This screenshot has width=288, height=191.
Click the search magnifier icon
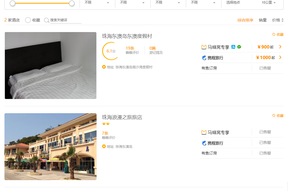[x=47, y=20]
